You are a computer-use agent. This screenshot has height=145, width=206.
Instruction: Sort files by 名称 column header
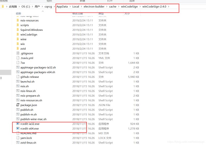18,13
